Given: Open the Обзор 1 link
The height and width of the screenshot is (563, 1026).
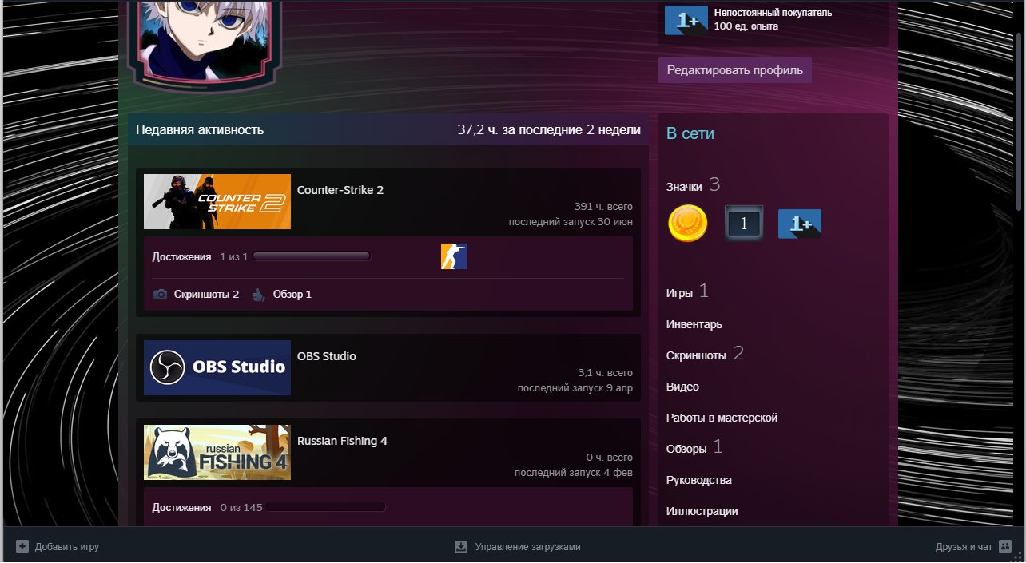Looking at the screenshot, I should pos(292,294).
